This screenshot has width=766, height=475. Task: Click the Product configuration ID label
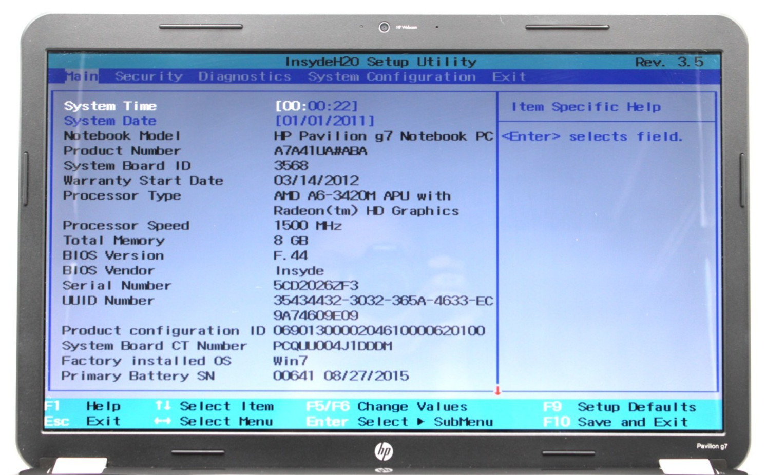(163, 331)
